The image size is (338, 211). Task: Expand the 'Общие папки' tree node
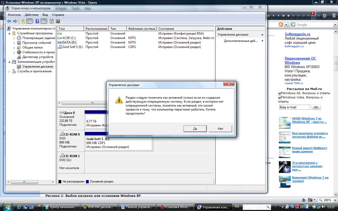[15, 47]
